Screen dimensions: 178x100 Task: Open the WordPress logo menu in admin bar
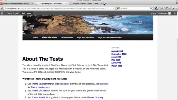(2, 13)
